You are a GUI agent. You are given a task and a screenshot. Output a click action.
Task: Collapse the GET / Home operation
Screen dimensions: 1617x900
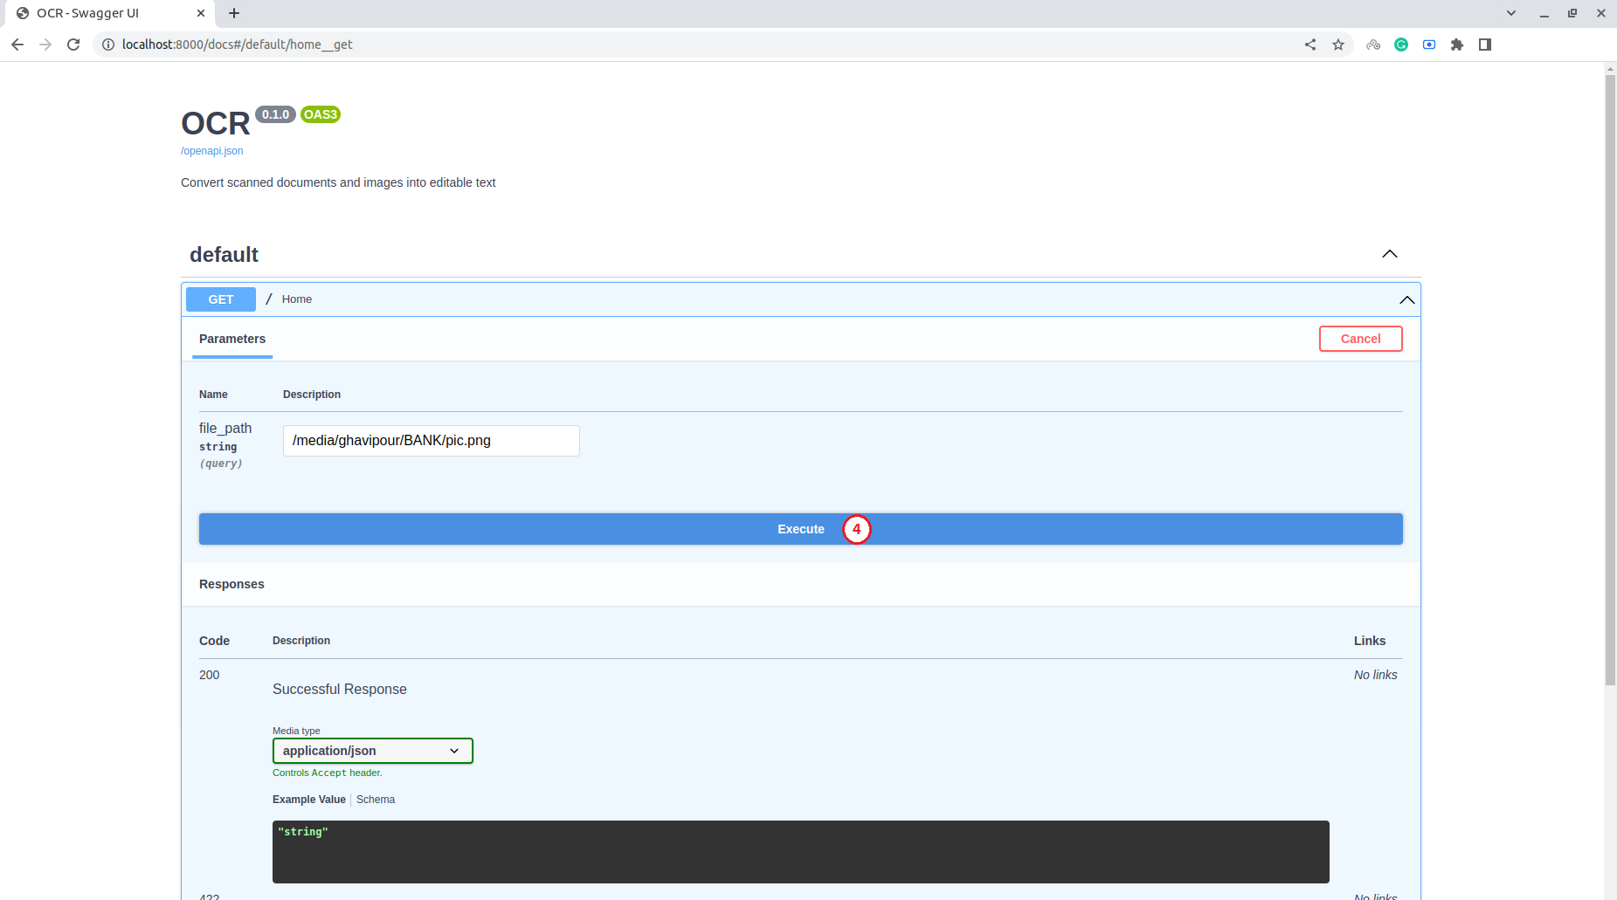coord(1406,299)
